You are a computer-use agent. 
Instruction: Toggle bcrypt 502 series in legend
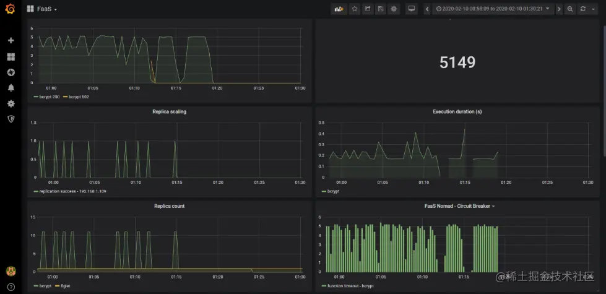(79, 97)
